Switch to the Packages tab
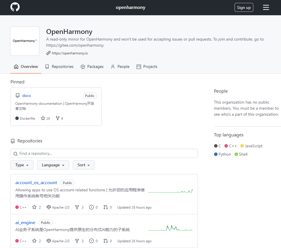Image resolution: width=281 pixels, height=248 pixels. (92, 67)
